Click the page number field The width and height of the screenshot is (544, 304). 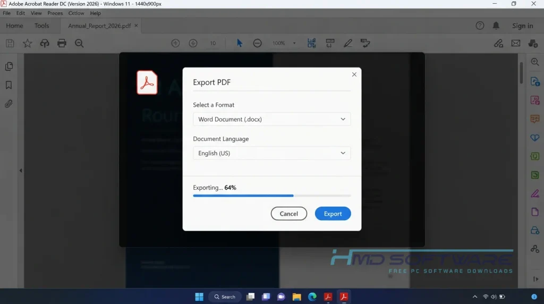click(x=212, y=43)
